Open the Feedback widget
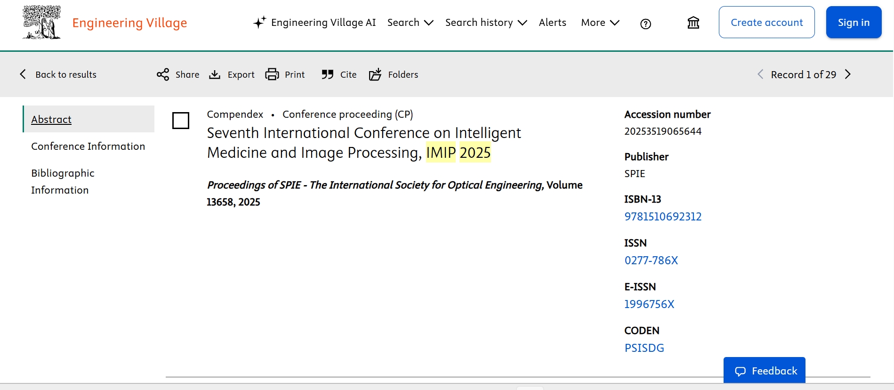 (764, 371)
